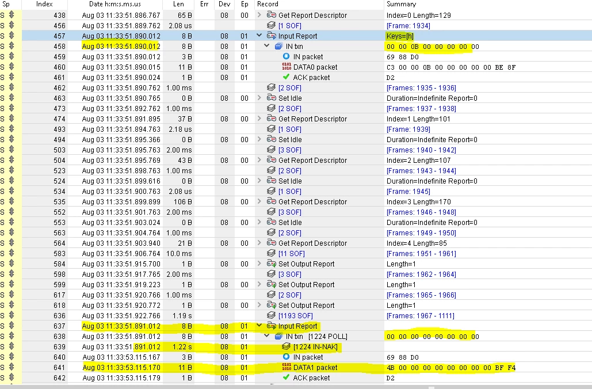The image size is (592, 389).
Task: Click Set Output Report icon row 618
Action: coord(272,305)
